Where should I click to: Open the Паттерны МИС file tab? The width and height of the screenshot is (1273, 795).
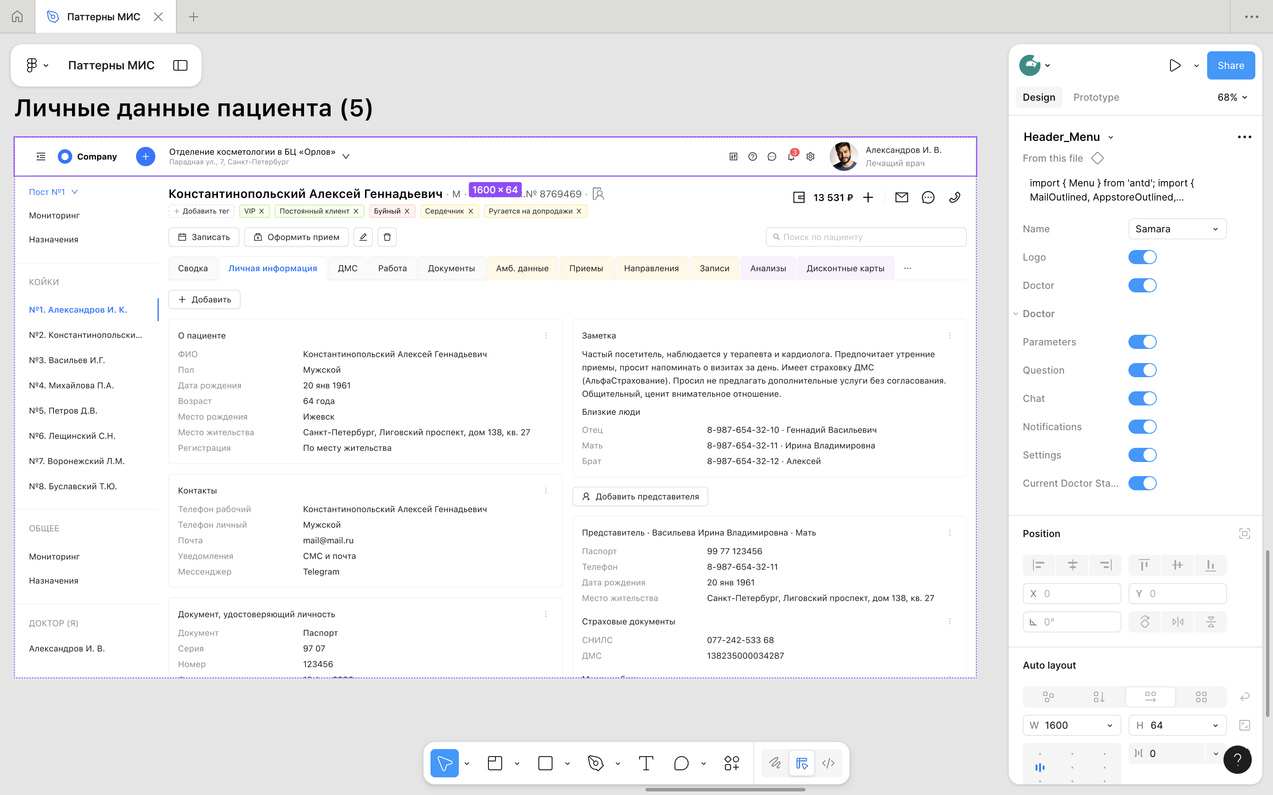pyautogui.click(x=103, y=17)
